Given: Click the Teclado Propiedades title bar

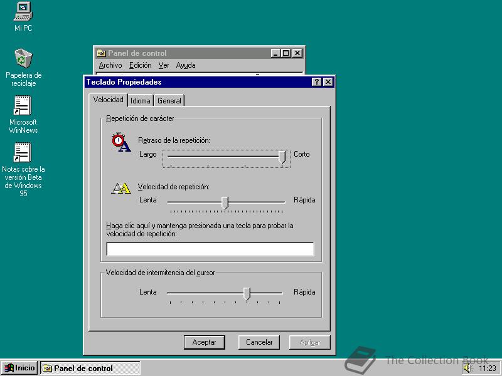Looking at the screenshot, I should pyautogui.click(x=210, y=82).
